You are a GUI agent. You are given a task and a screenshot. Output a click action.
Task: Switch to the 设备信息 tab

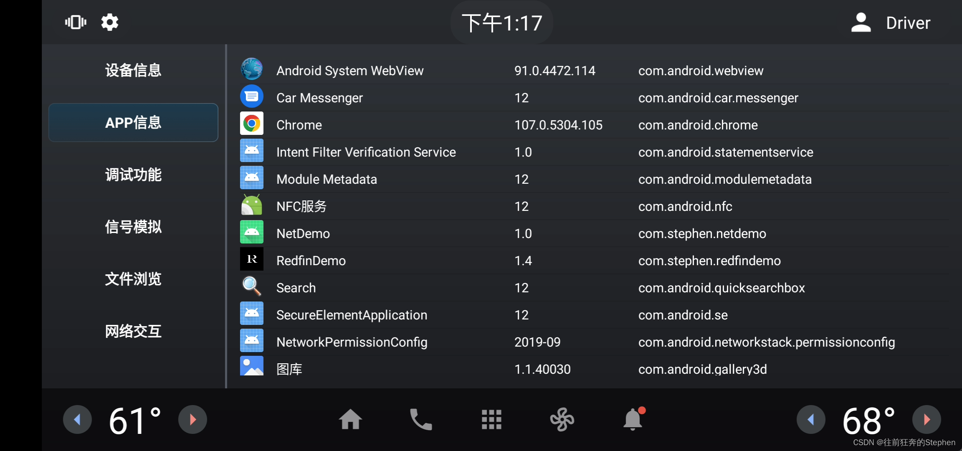coord(133,70)
